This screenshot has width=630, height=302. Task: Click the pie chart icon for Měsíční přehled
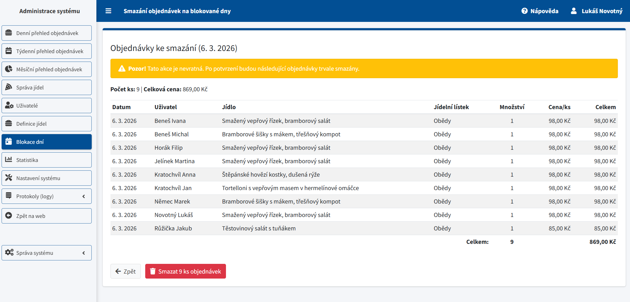[x=9, y=69]
